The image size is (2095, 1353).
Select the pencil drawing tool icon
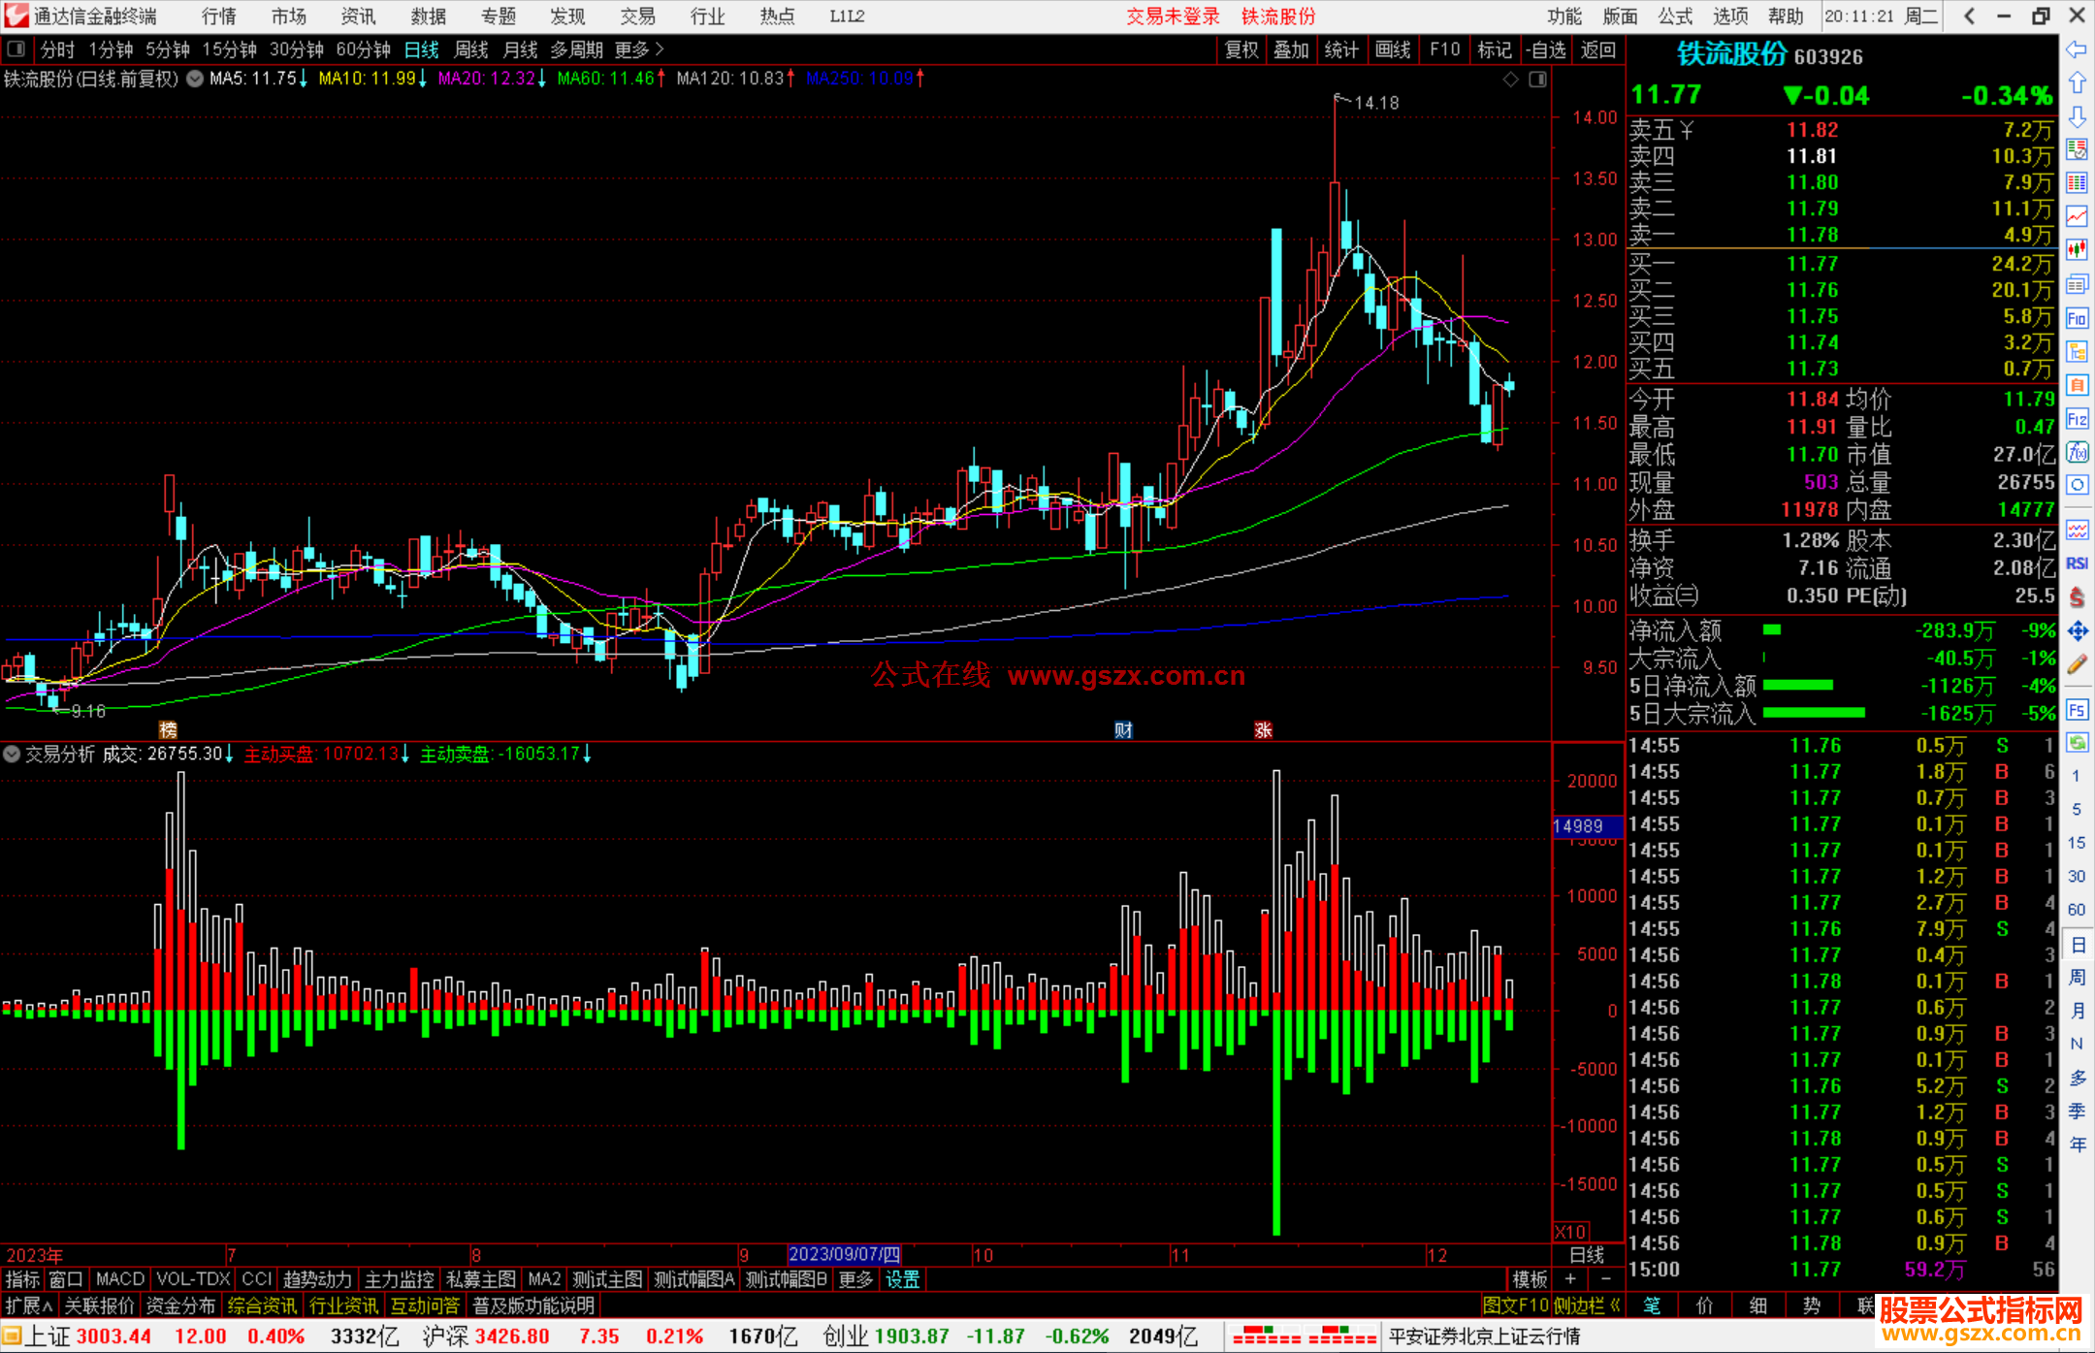(2077, 664)
